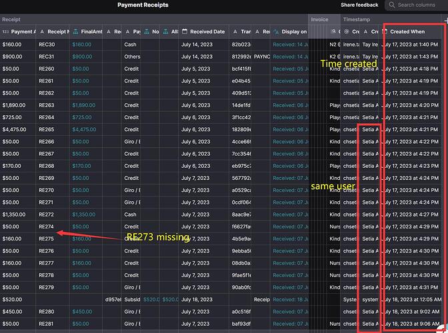Screen dimensions: 448x333
Task: Click the Tay Ire creator cell in REC31 row
Action: (x=369, y=57)
